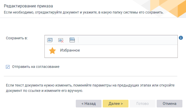Clear the folder with red-cross abc icon
Screen dimensions: 186x111
point(61,40)
